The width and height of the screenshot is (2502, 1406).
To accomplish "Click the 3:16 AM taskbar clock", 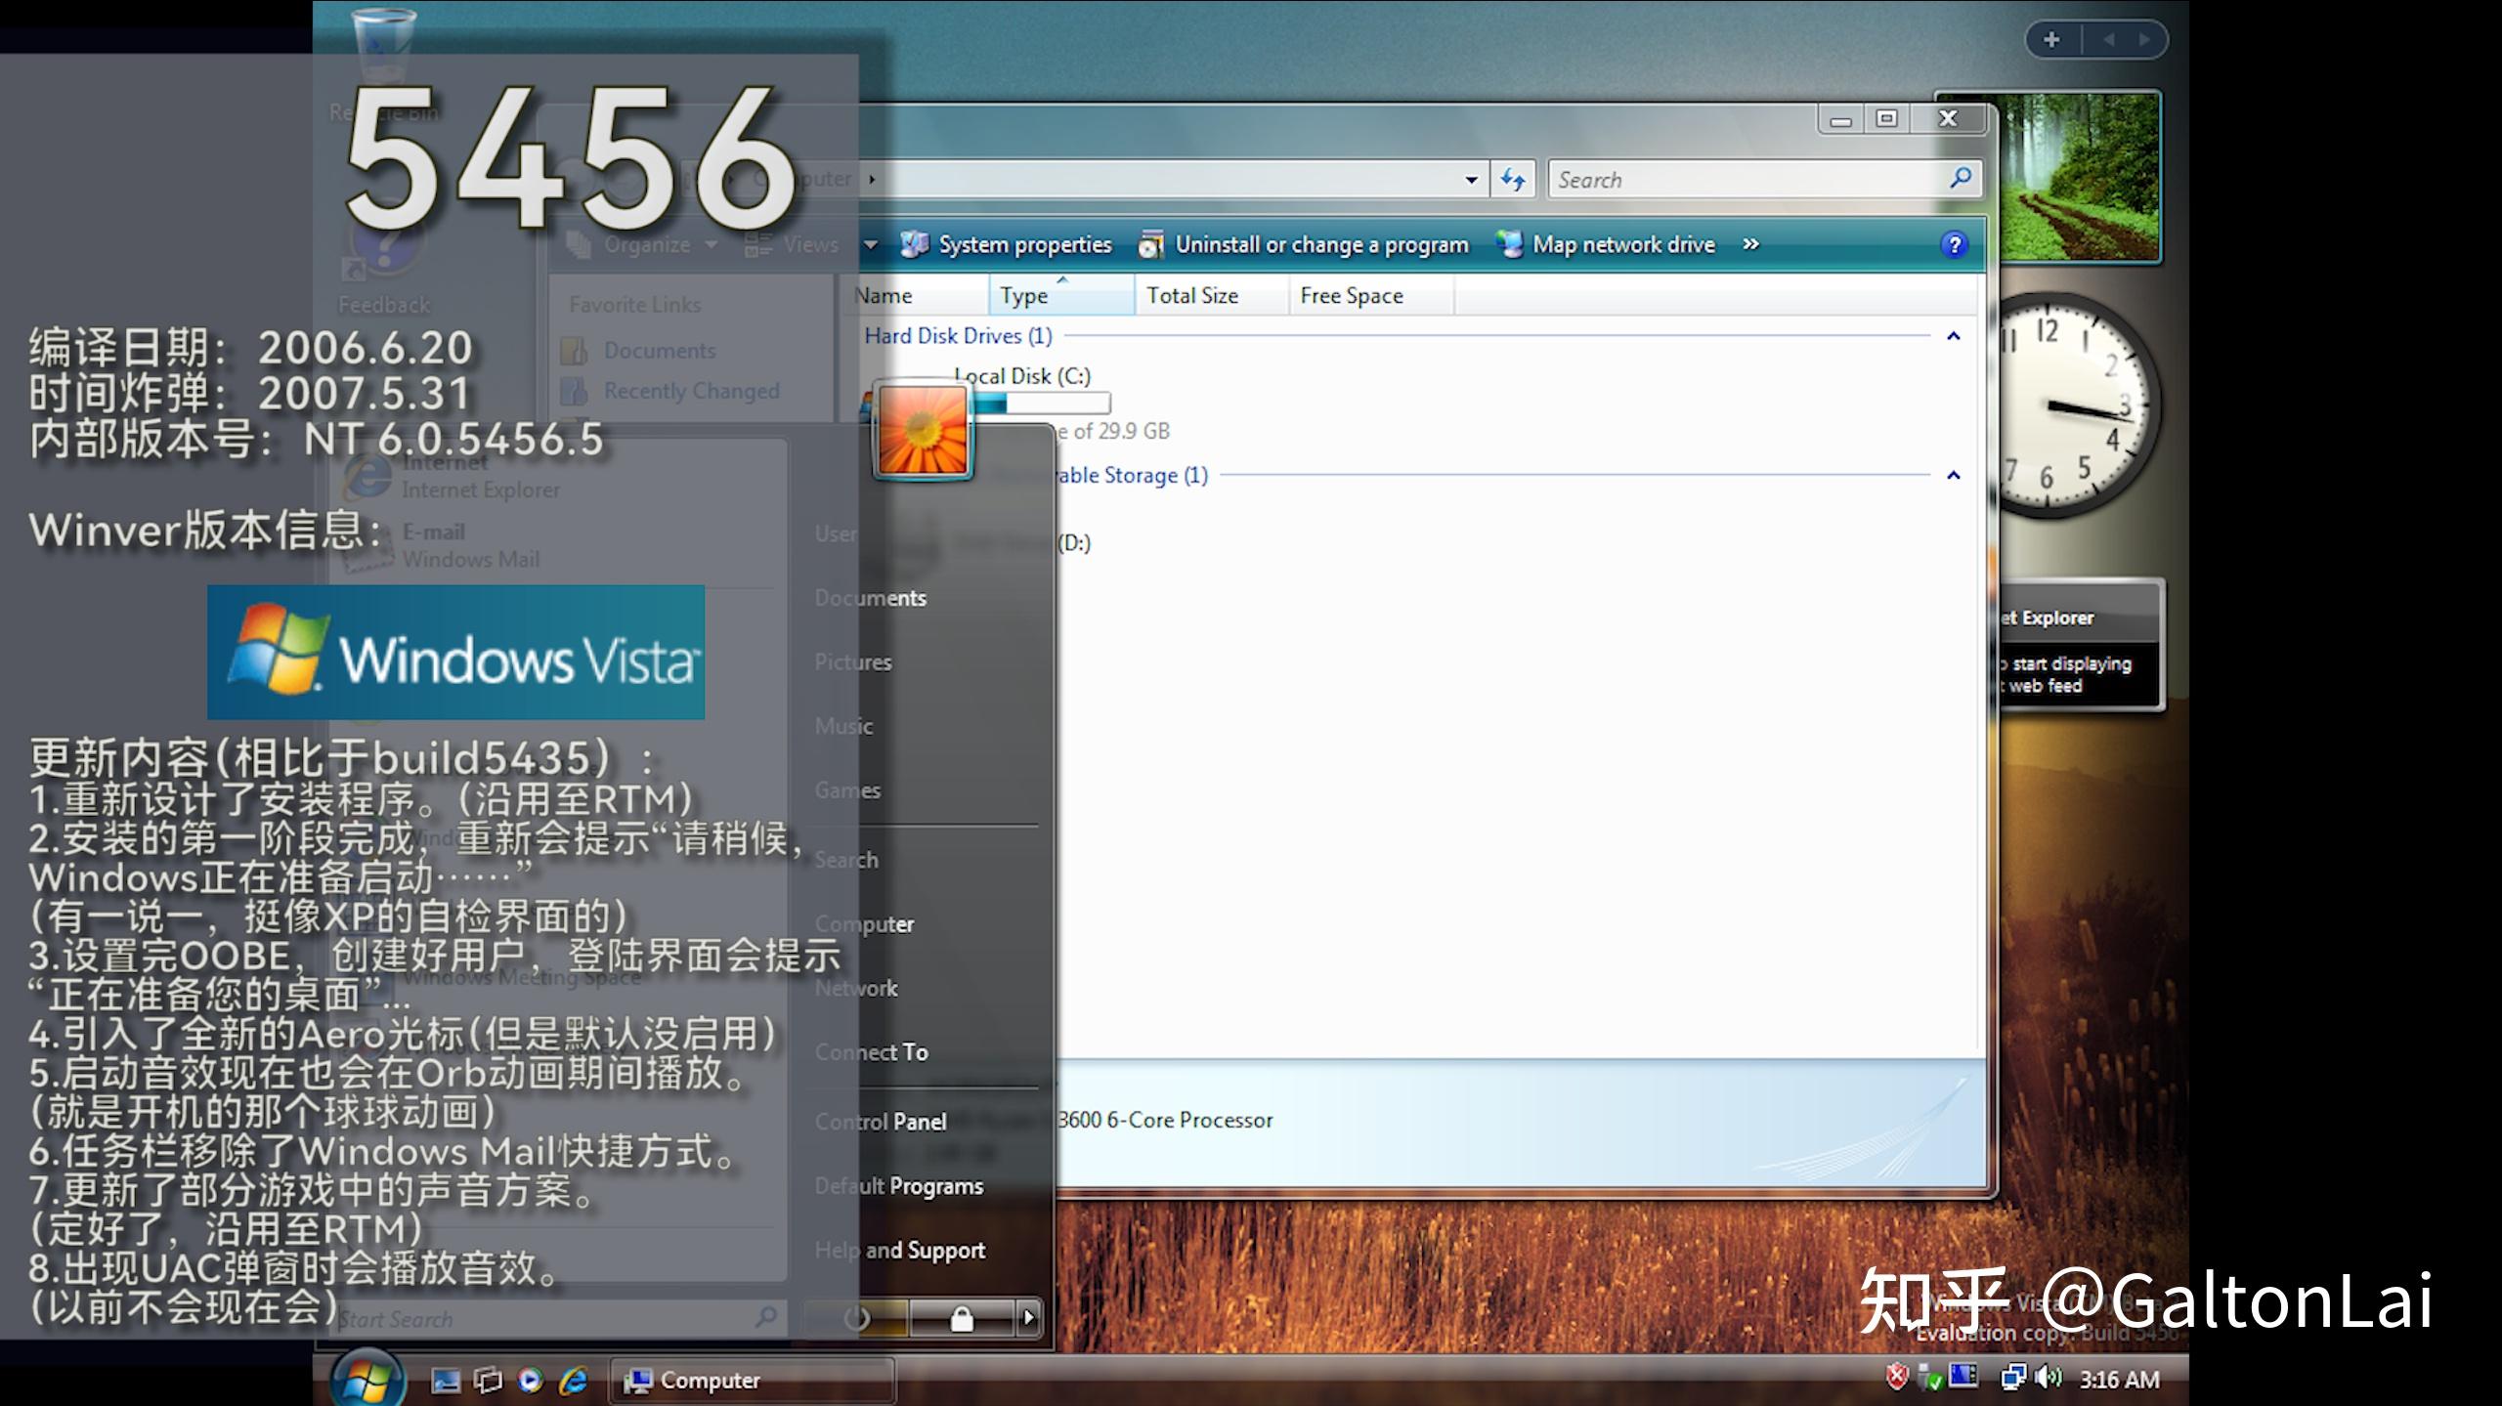I will (2119, 1379).
